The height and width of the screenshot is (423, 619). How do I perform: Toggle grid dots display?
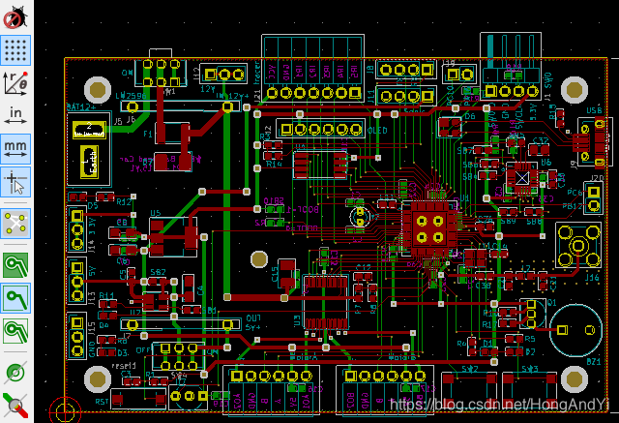(x=15, y=50)
